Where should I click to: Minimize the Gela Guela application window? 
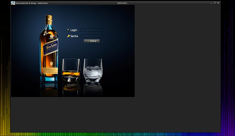(x=211, y=3)
